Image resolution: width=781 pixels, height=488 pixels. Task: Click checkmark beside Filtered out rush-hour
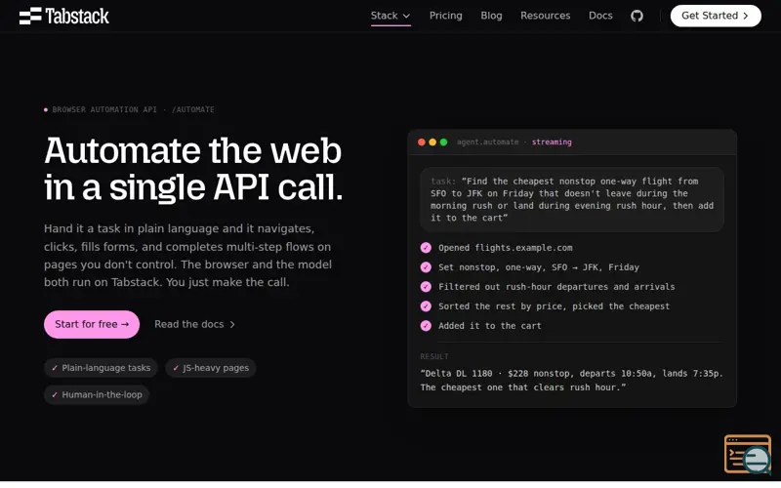click(x=426, y=287)
